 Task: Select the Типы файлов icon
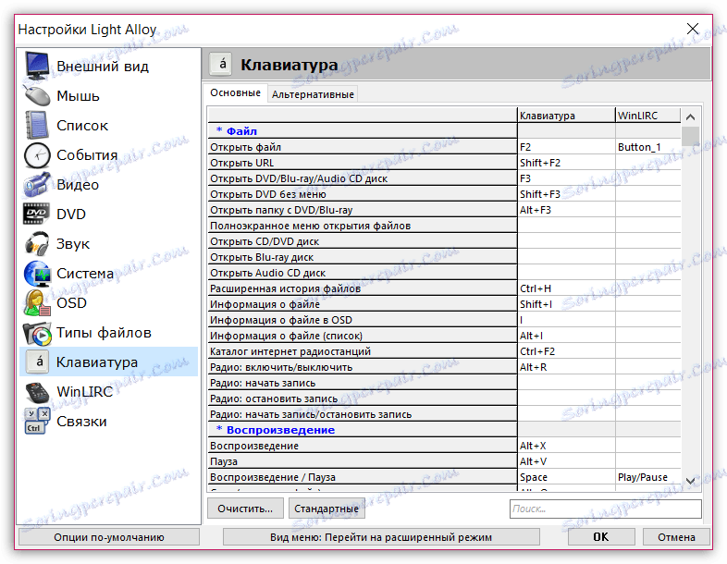[x=38, y=333]
